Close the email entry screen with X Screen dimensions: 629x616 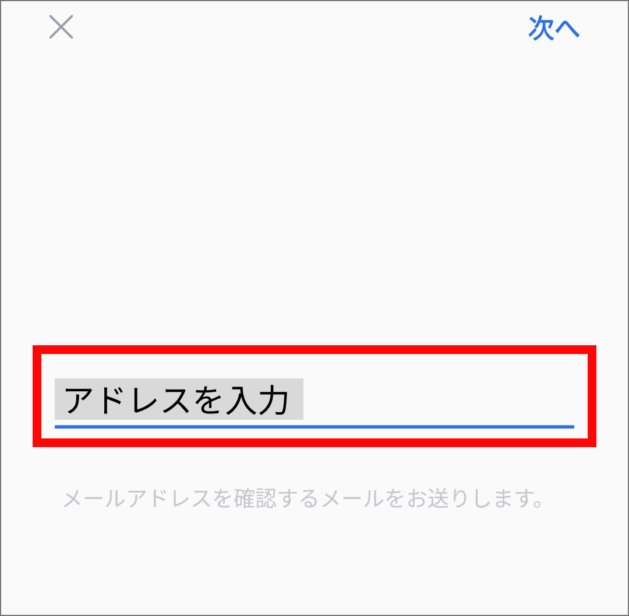pyautogui.click(x=61, y=27)
